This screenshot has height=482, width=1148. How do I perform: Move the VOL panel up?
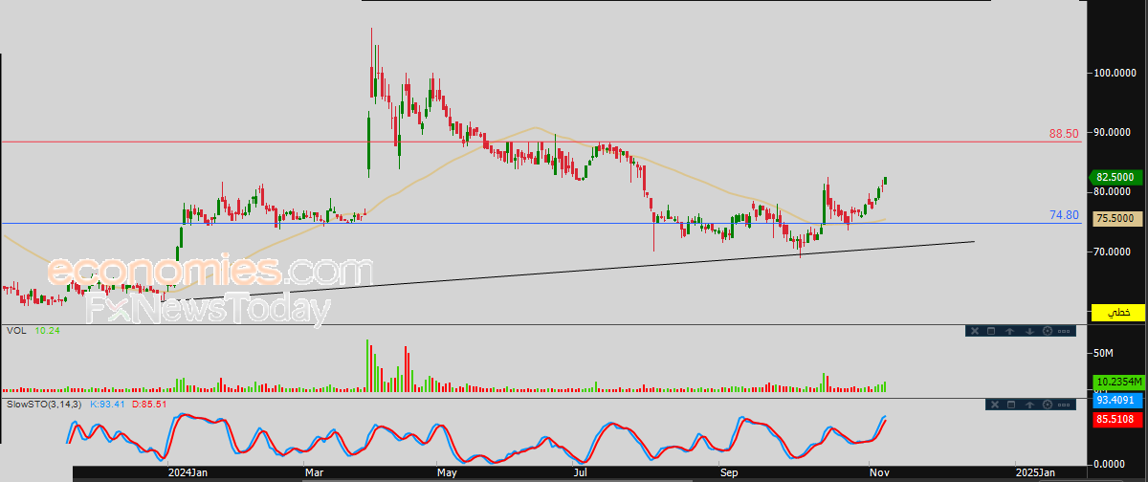click(1010, 331)
